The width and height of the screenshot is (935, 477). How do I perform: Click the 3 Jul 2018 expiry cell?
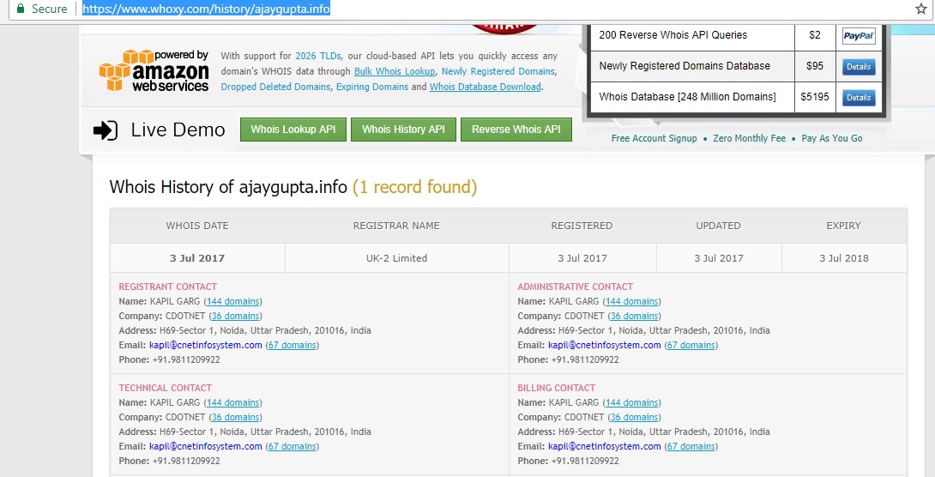click(x=844, y=258)
